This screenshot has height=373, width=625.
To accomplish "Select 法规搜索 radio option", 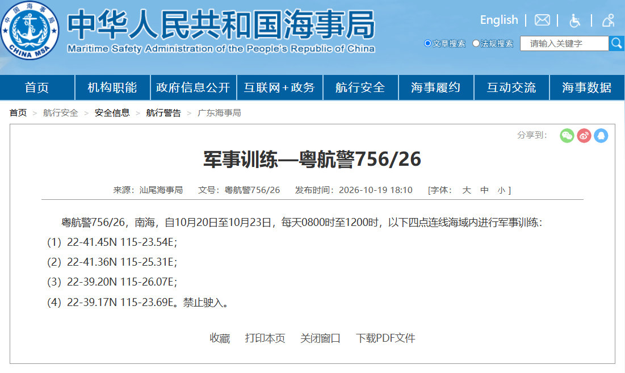I will coord(476,44).
